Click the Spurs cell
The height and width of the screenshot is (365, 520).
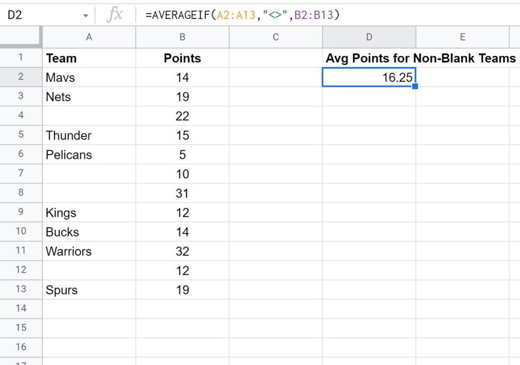pyautogui.click(x=89, y=290)
